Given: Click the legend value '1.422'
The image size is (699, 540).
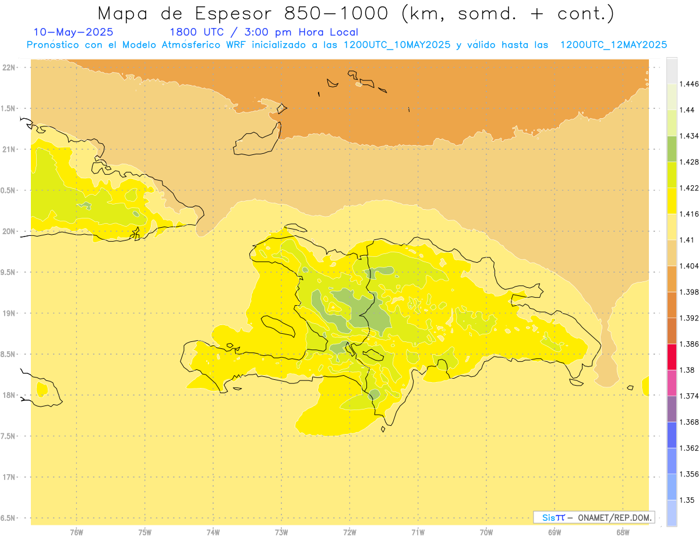Looking at the screenshot, I should tap(689, 188).
